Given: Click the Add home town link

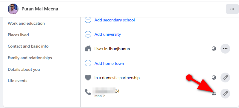Looking at the screenshot, I should (109, 63).
